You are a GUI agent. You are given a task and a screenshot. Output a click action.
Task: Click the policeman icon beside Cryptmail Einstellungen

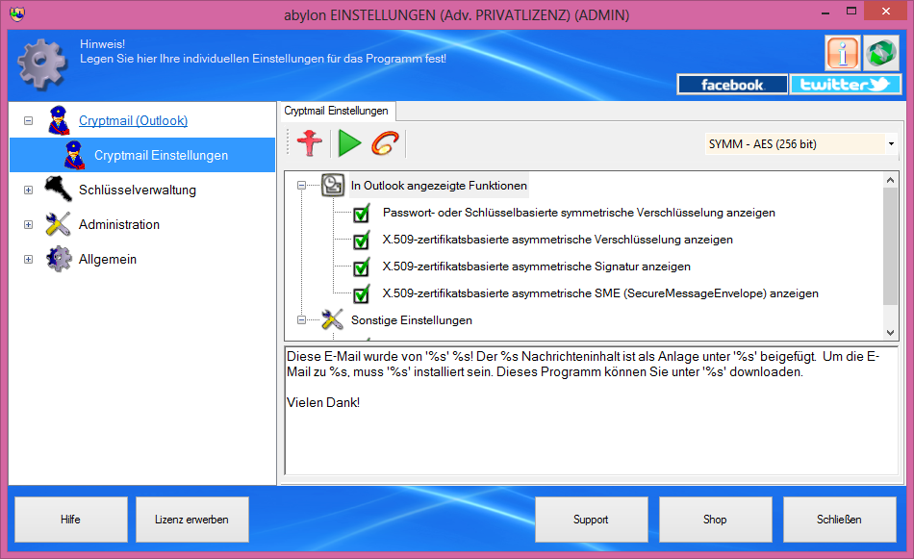coord(74,155)
